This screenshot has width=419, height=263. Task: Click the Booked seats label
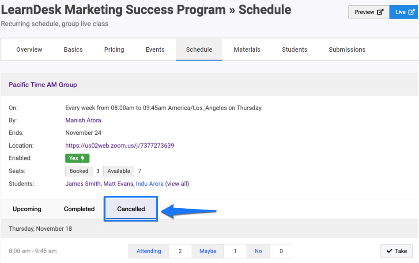pos(79,171)
